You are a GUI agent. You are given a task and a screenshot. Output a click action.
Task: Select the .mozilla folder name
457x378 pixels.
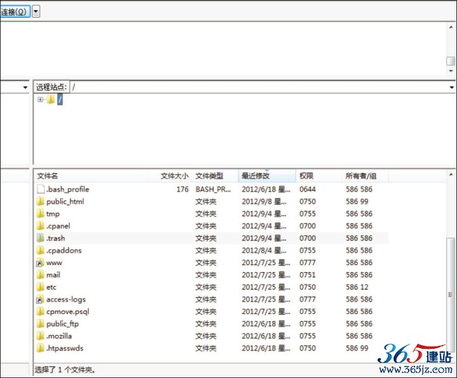coord(59,336)
